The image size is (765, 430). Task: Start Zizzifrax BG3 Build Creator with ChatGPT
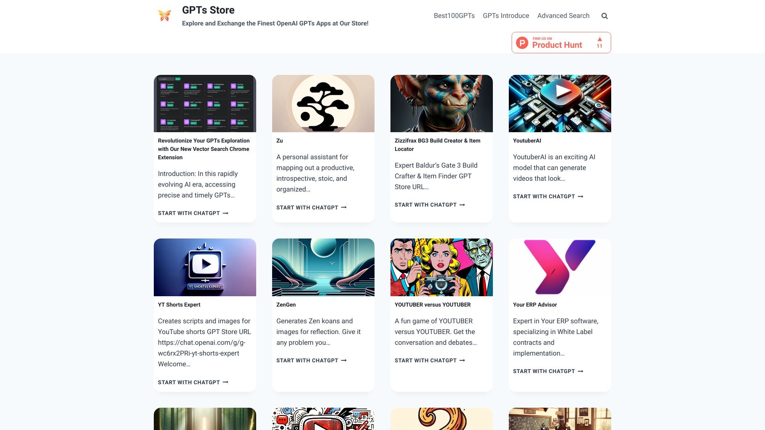click(426, 205)
